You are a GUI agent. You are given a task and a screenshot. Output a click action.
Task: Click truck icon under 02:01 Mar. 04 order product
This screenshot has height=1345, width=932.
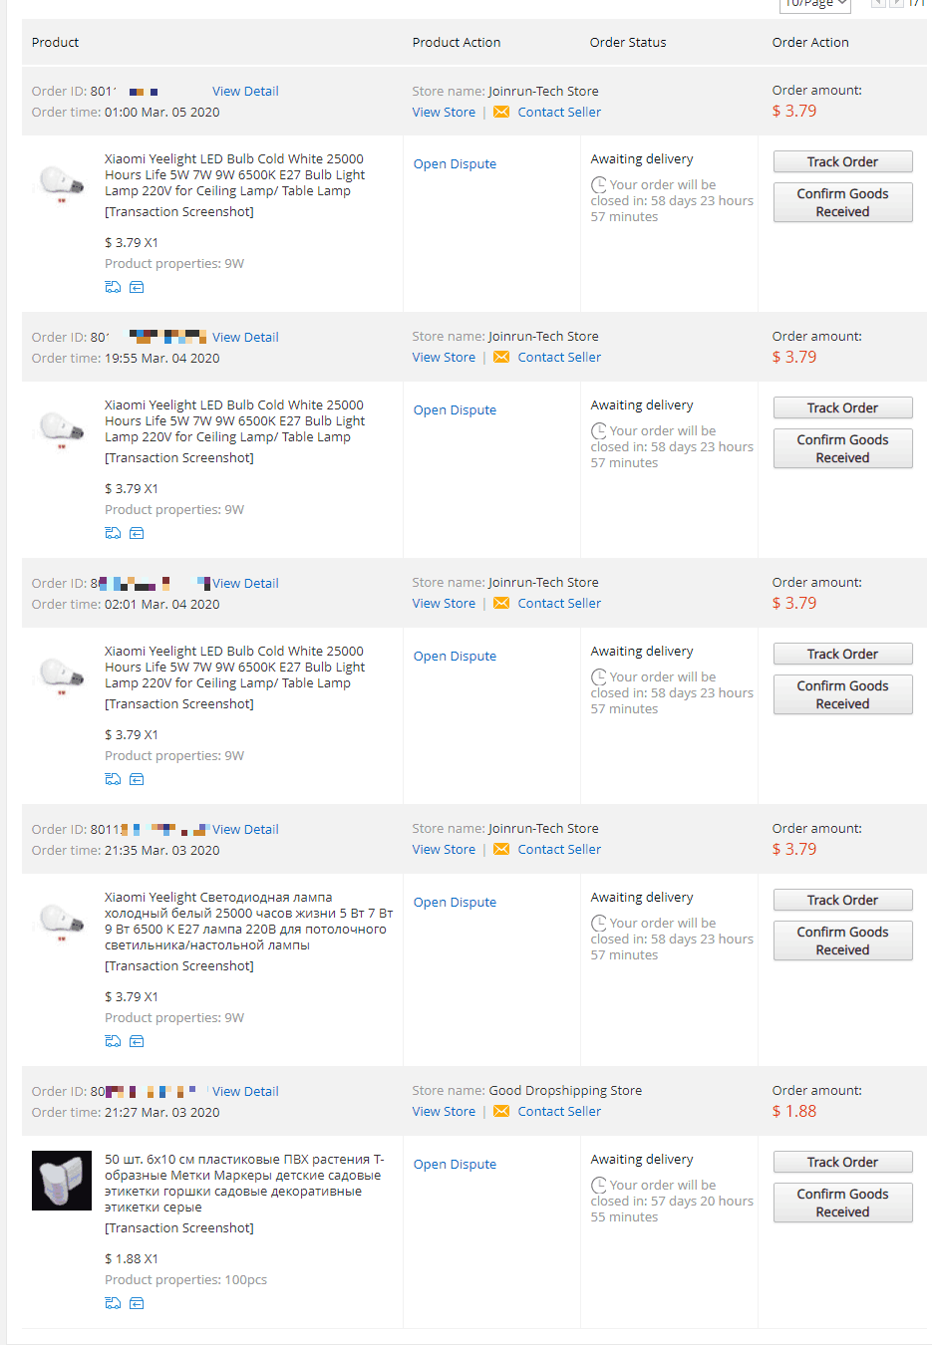[x=113, y=779]
